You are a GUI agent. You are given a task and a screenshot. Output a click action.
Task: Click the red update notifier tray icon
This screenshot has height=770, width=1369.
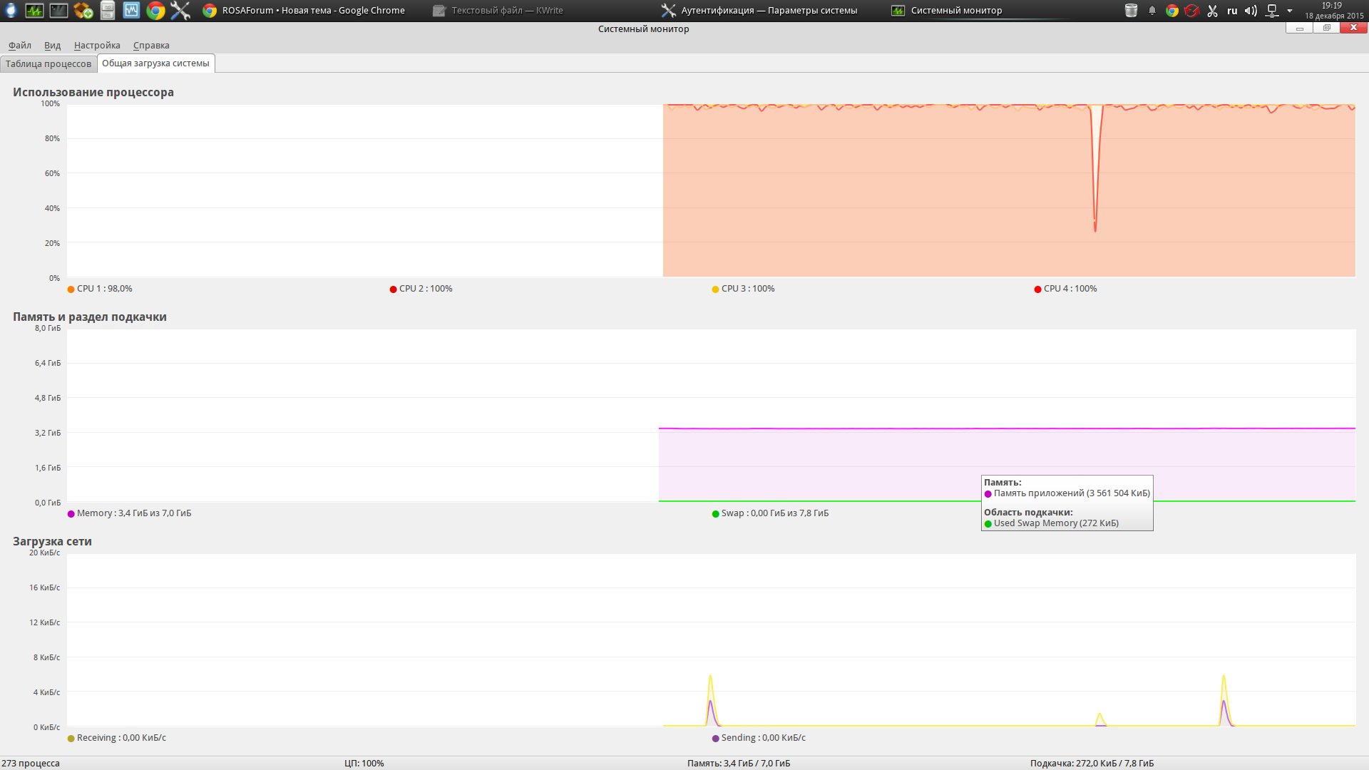pos(1191,10)
